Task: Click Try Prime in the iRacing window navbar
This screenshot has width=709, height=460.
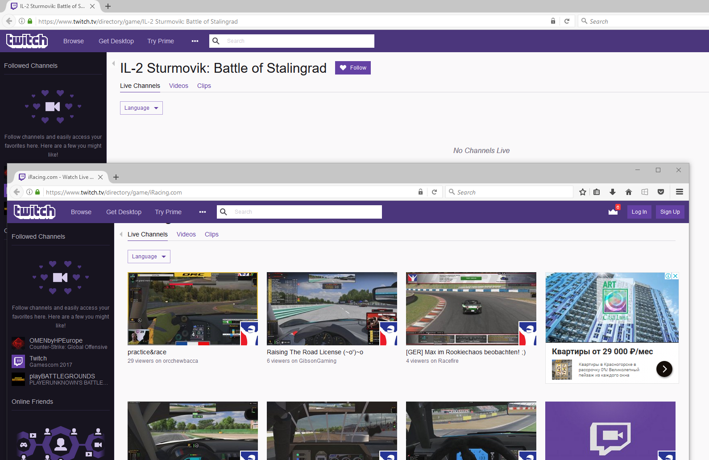Action: pyautogui.click(x=168, y=212)
